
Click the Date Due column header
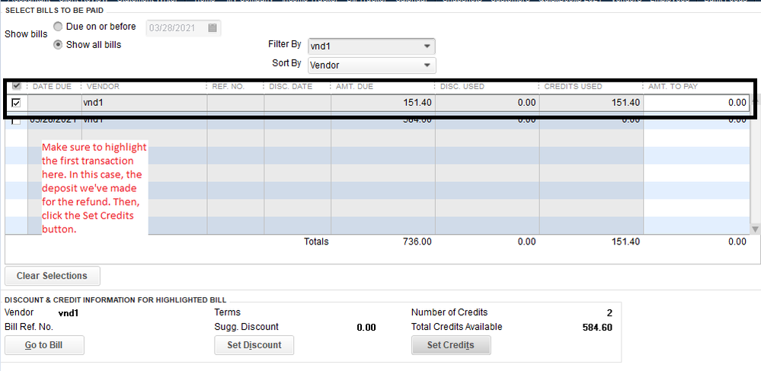(52, 87)
